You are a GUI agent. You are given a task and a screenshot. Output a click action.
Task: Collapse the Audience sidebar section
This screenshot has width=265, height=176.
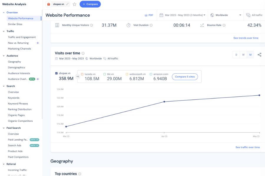[x=4, y=56]
